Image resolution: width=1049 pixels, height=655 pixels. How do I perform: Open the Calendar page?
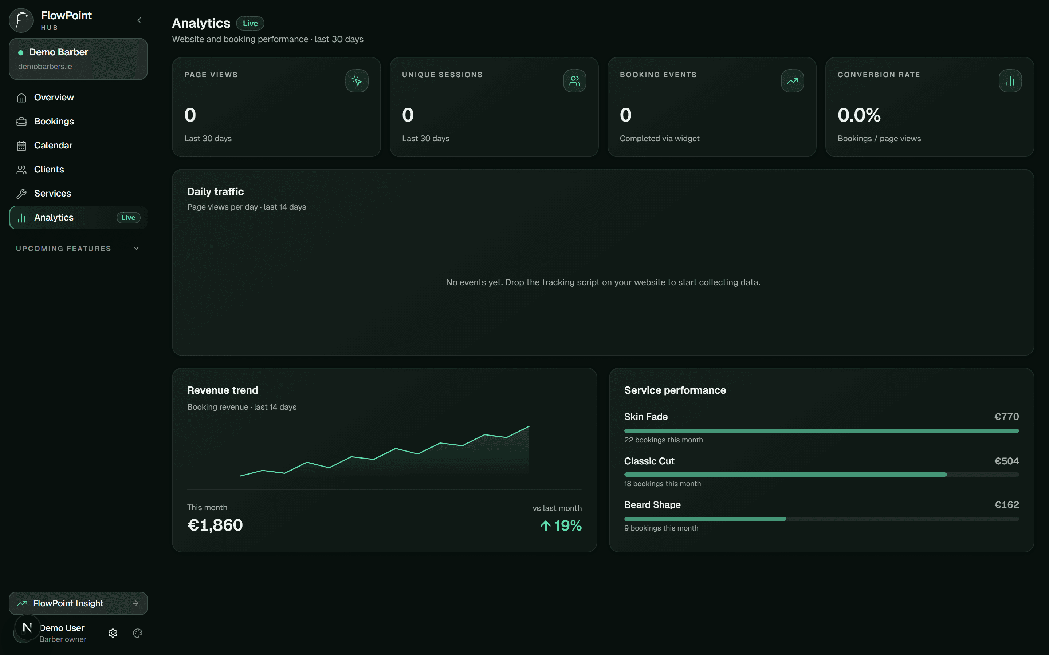click(x=78, y=146)
